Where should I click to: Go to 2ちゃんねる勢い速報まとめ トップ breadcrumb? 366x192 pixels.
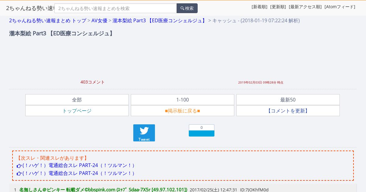coord(48,20)
